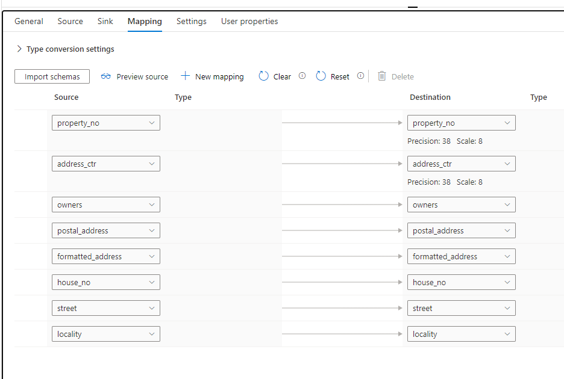Click the Reset circular arrow icon
Image resolution: width=564 pixels, height=379 pixels.
[321, 76]
